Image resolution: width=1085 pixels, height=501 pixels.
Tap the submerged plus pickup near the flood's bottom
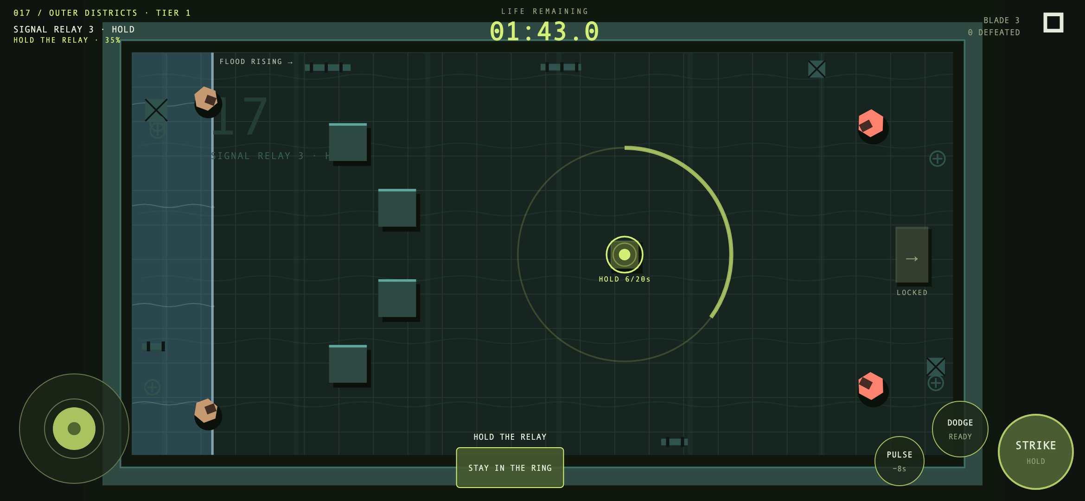point(152,387)
